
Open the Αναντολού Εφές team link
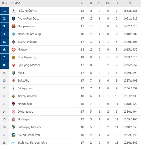click(x=28, y=18)
